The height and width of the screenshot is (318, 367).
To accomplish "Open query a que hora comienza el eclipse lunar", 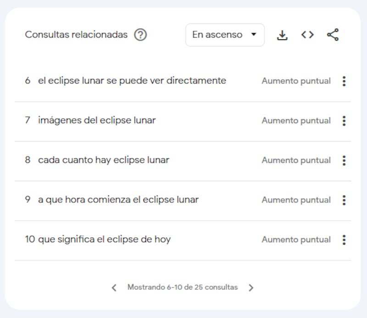I will click(118, 200).
